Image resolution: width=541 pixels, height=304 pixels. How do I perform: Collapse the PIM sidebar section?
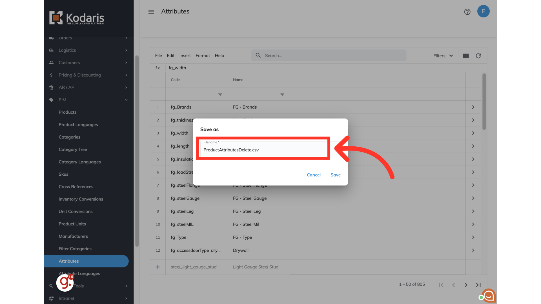[x=126, y=100]
